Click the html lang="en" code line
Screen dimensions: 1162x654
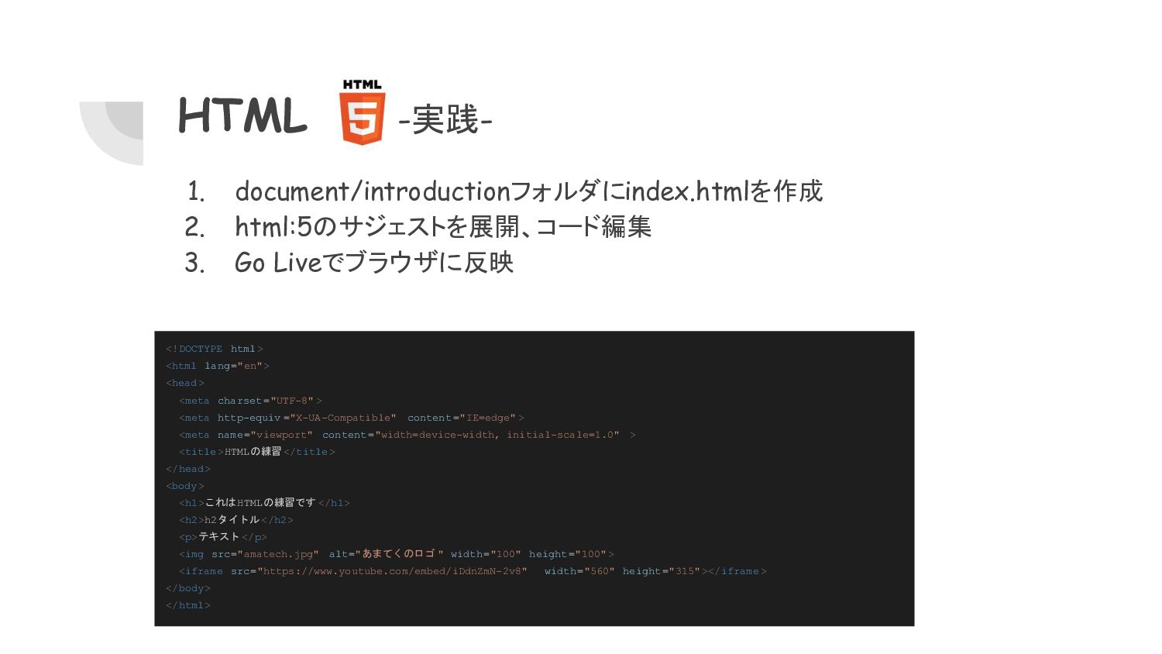point(218,366)
